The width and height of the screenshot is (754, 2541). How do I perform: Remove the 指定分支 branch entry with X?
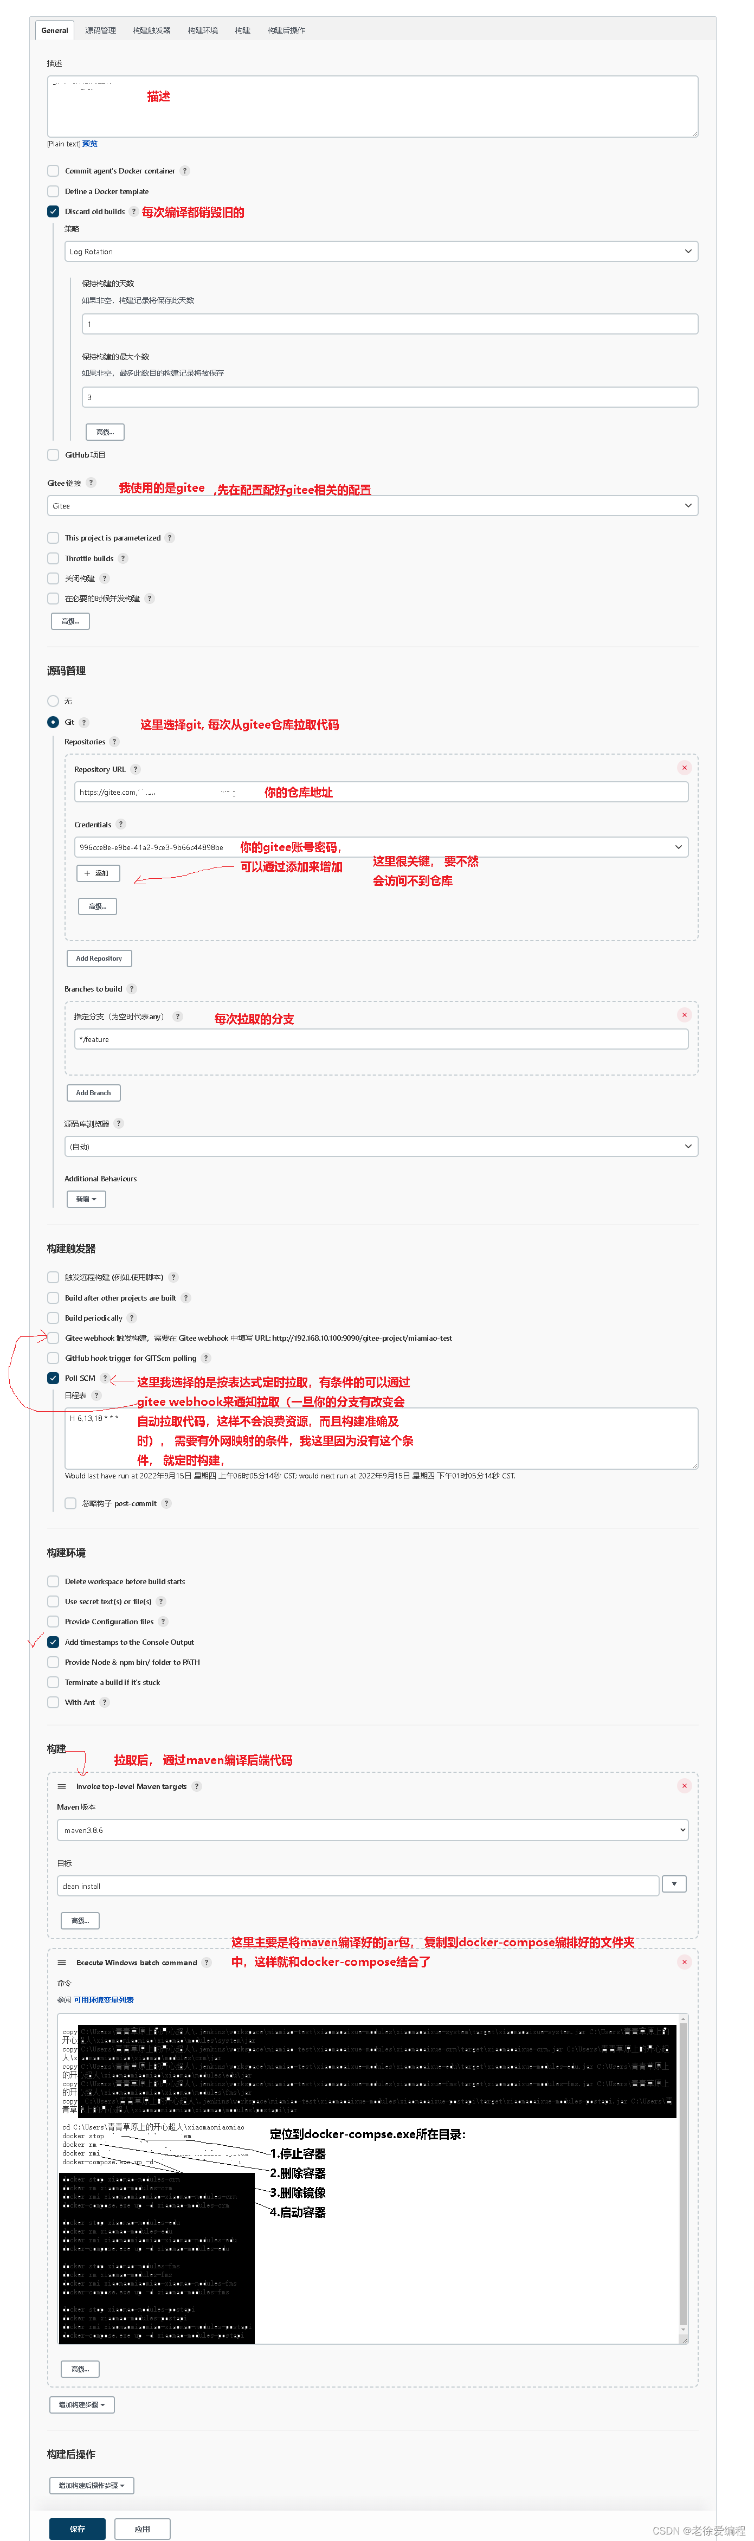684,1014
